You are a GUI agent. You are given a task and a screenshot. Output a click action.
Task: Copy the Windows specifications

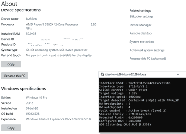11,128
